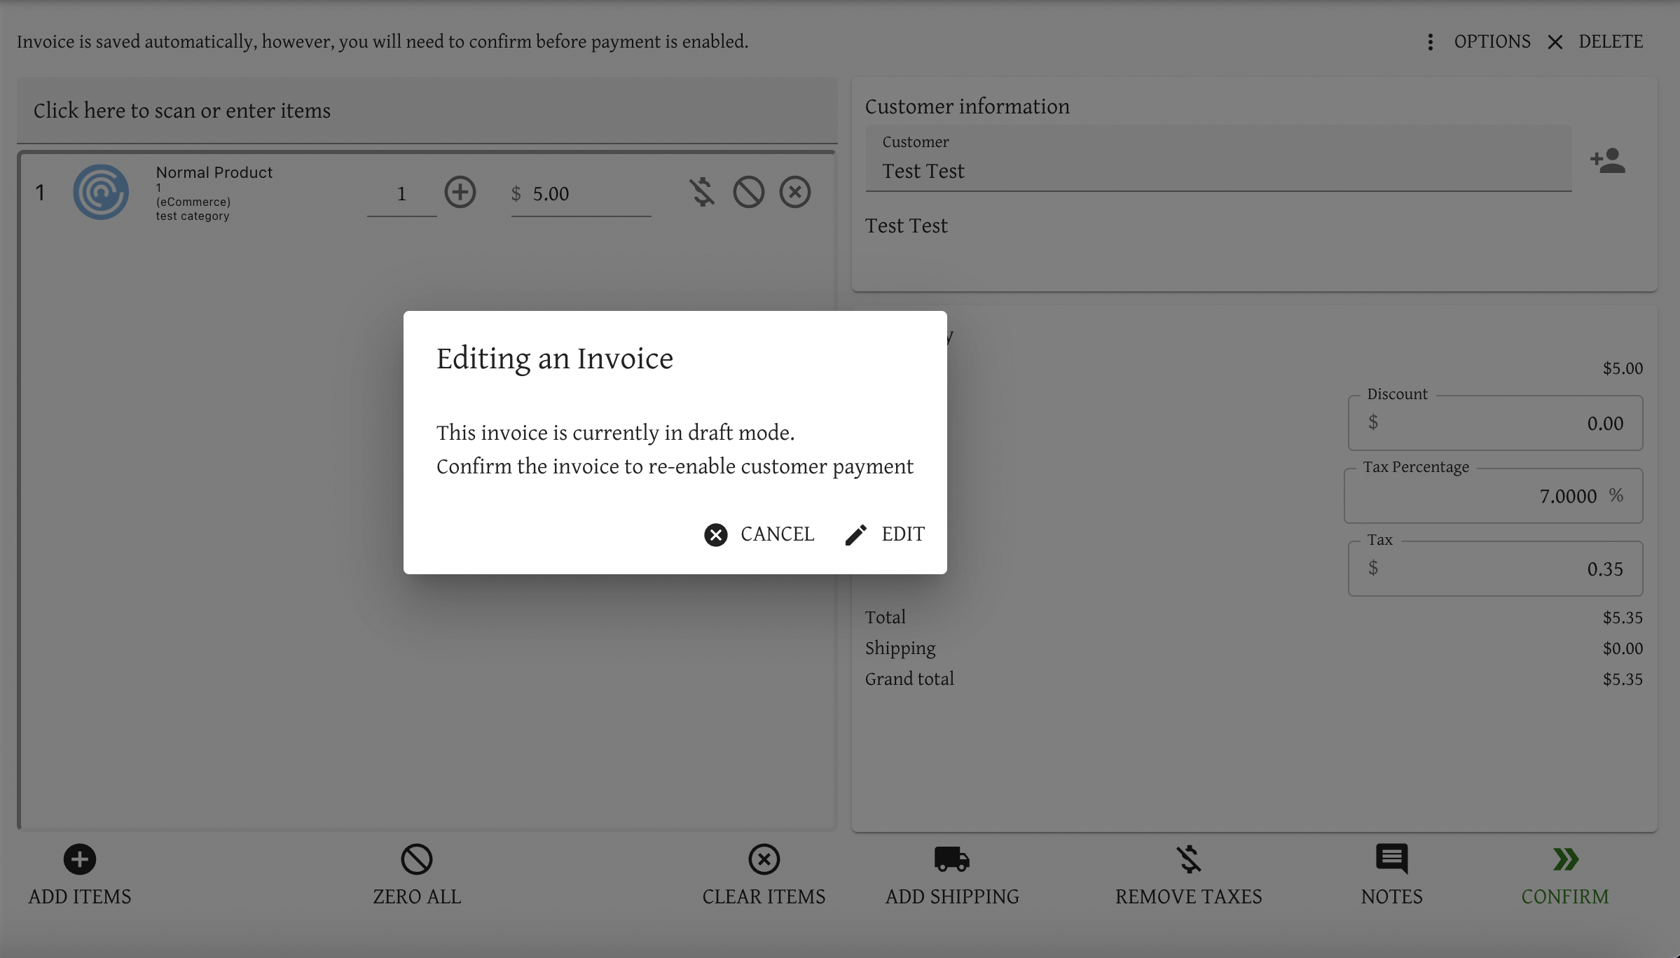Click the 'test category' text on product row

(x=193, y=216)
